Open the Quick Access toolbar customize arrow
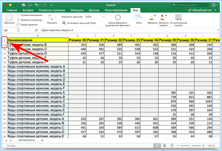Image resolution: width=222 pixels, height=151 pixels. (x=51, y=5)
